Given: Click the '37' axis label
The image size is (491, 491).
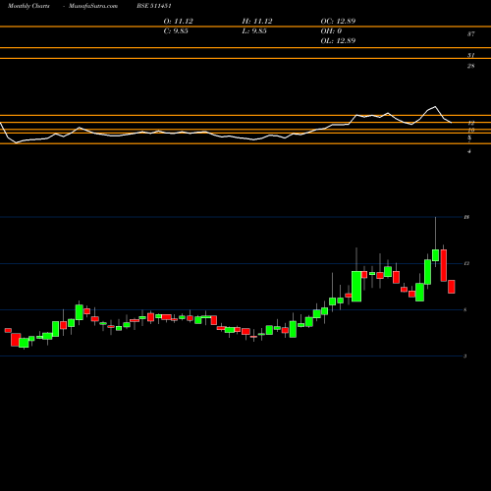Looking at the screenshot, I should pos(470,34).
